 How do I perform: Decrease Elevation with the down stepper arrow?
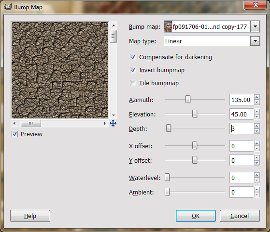pos(257,117)
